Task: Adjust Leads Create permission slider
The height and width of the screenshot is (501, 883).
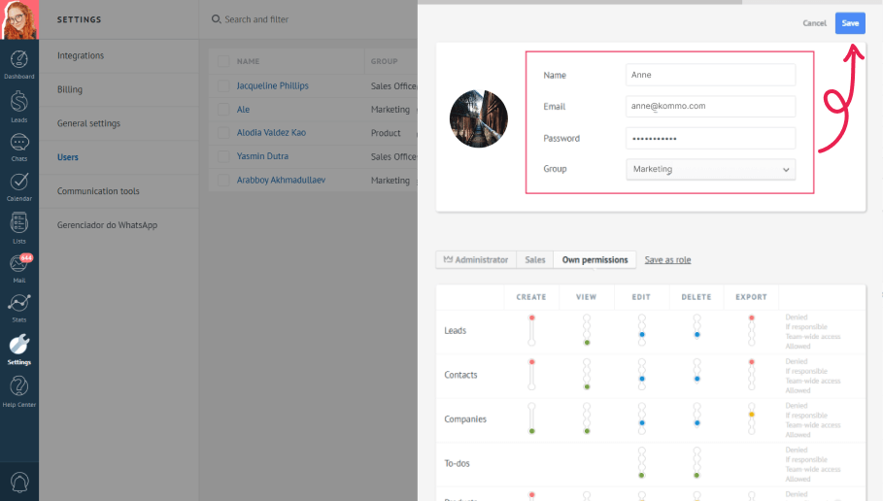Action: [x=531, y=330]
